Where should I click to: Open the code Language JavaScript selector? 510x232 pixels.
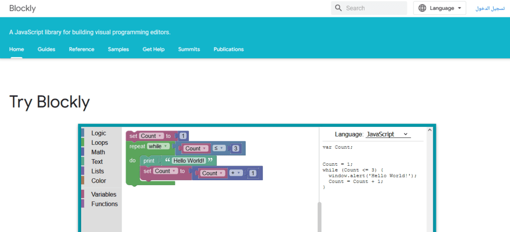pos(388,134)
